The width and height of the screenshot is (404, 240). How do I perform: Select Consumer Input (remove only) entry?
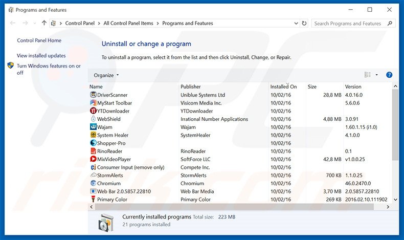[x=130, y=167]
